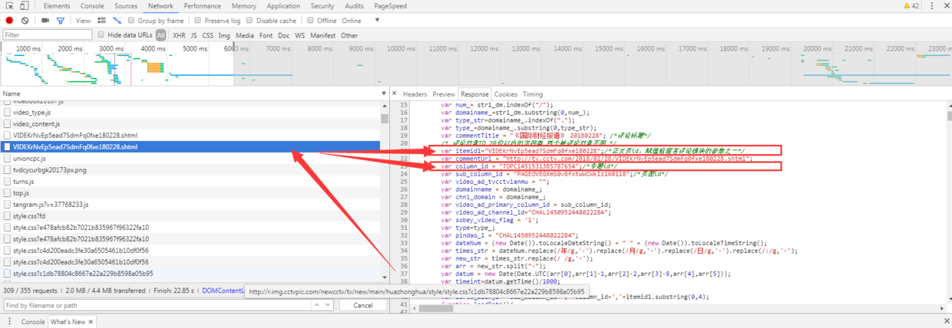Click the file icon of video_type.js

(8, 113)
